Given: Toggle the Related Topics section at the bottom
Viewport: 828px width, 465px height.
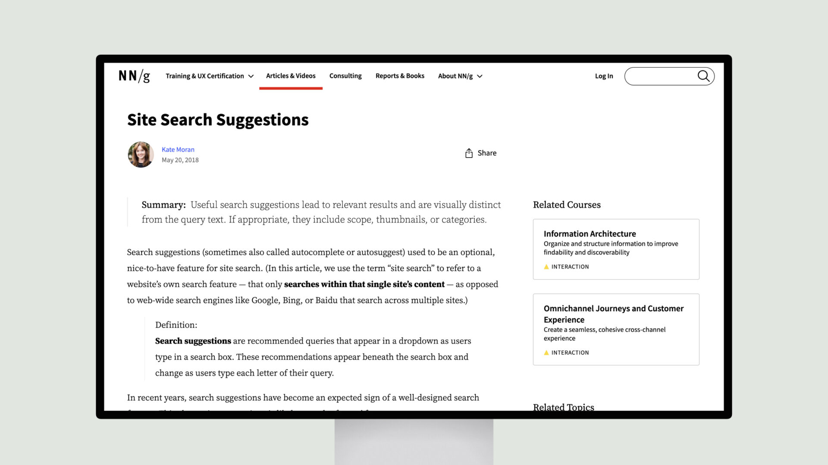Looking at the screenshot, I should tap(563, 407).
